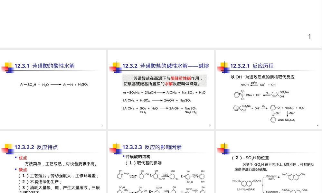
Task: Click the equation 2ArONa + H2SO4 → 2ArOH + Na2SO4
Action: coord(157,100)
